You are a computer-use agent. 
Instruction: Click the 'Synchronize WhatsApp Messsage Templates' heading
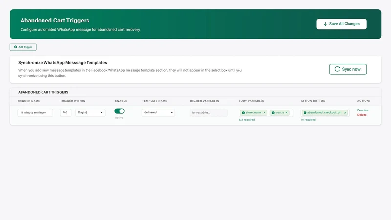point(63,63)
